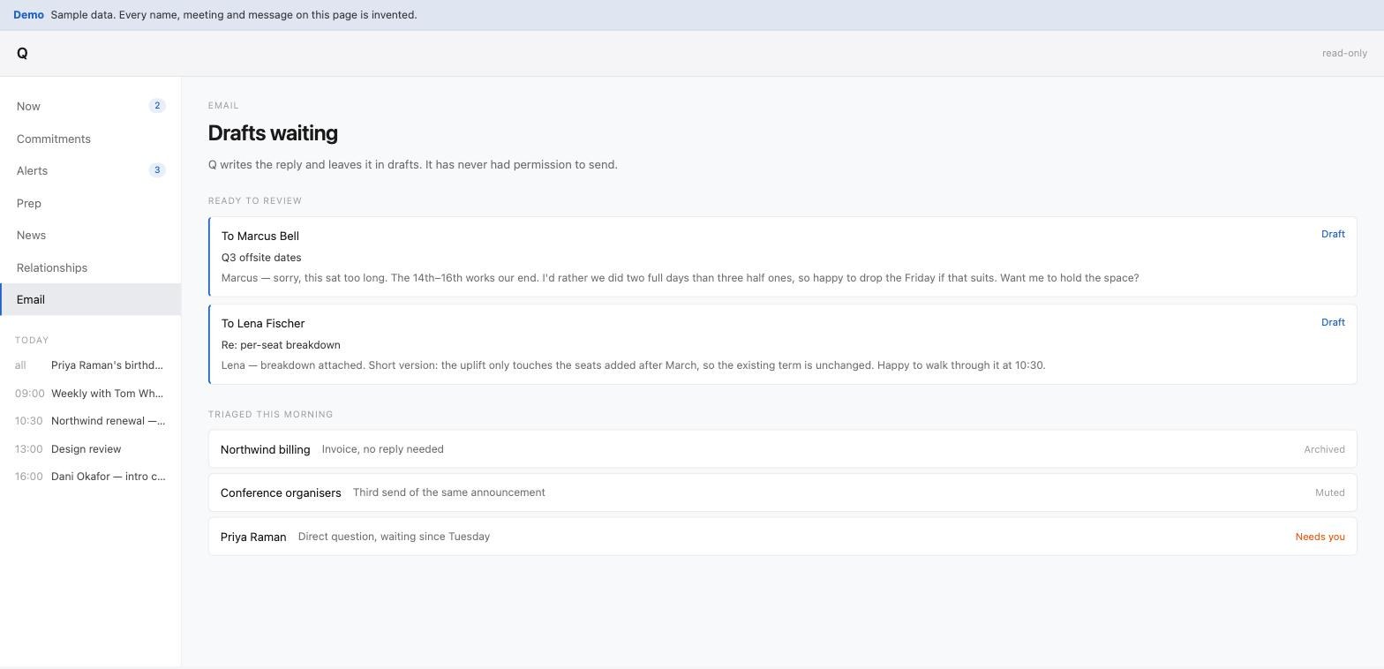Click the Q logo in the header
Screen dimensions: 1384x669
tap(22, 54)
